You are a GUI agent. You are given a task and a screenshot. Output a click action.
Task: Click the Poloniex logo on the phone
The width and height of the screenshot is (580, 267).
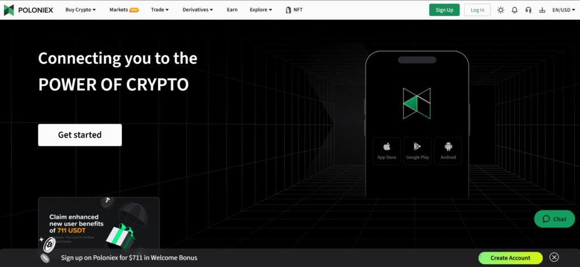[x=417, y=104]
